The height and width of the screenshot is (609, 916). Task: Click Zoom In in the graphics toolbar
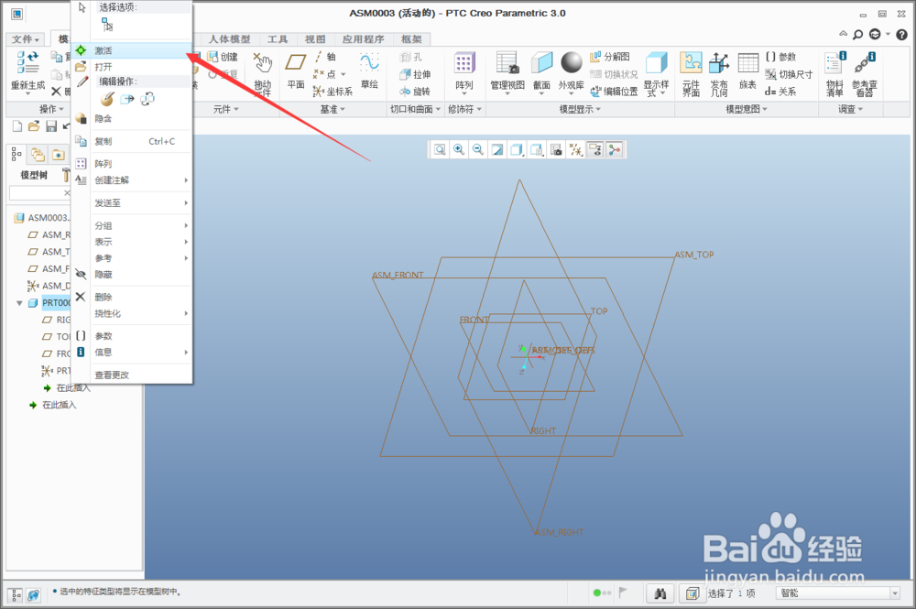459,150
